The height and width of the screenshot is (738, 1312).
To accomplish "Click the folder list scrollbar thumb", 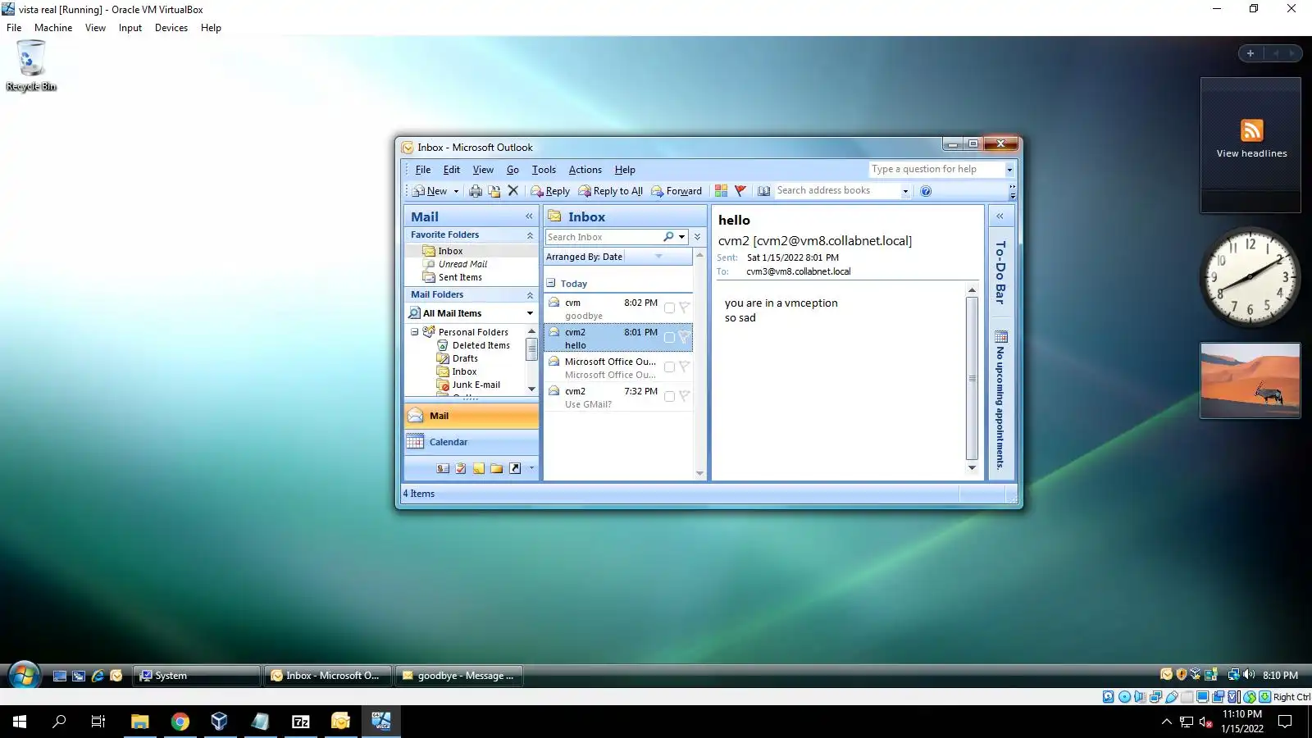I will pyautogui.click(x=531, y=348).
